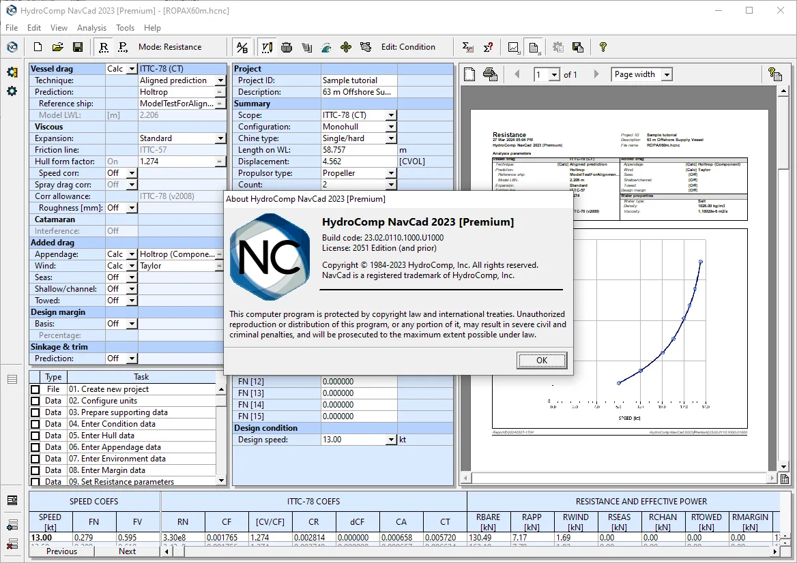The width and height of the screenshot is (797, 563).
Task: Click the results table horizontal scrollbar
Action: (470, 551)
